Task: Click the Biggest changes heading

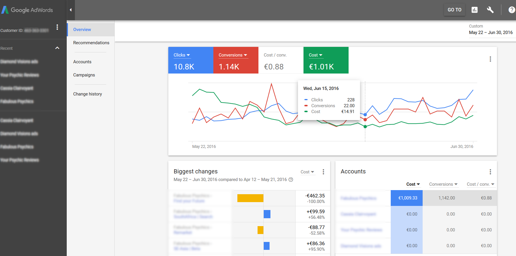Action: [x=196, y=171]
